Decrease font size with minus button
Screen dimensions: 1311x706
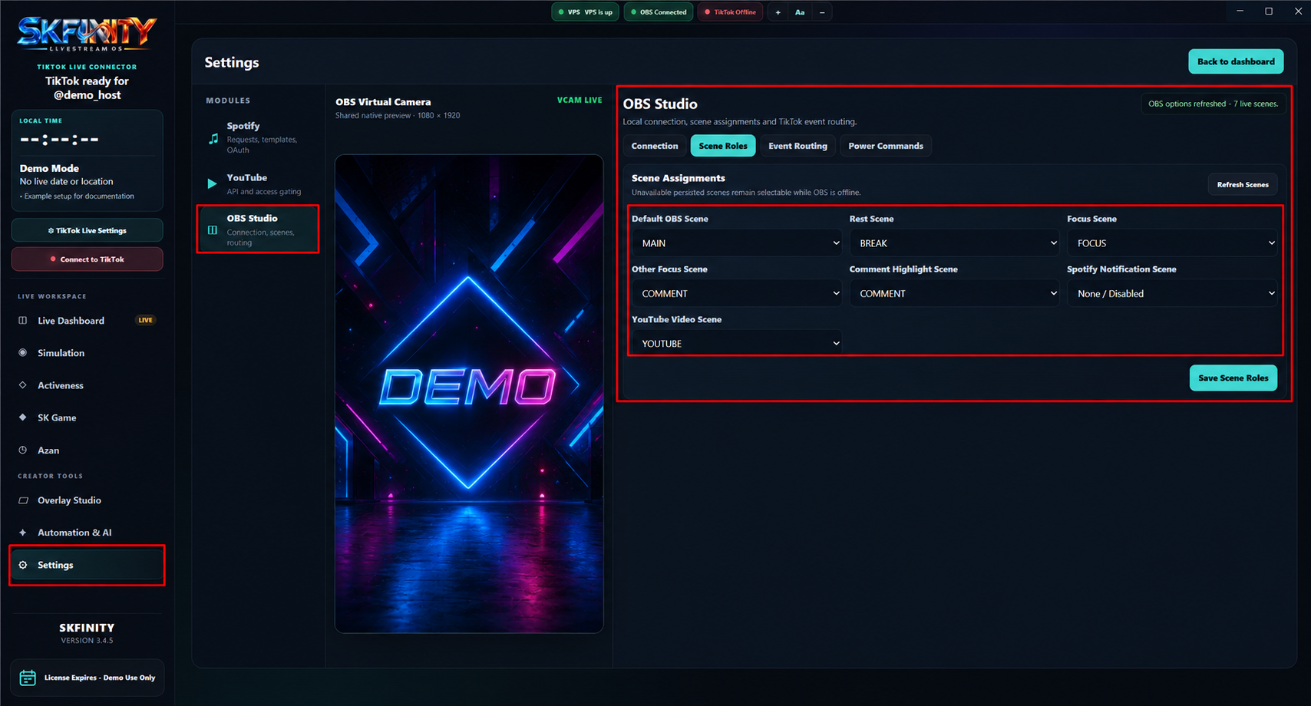click(x=822, y=12)
